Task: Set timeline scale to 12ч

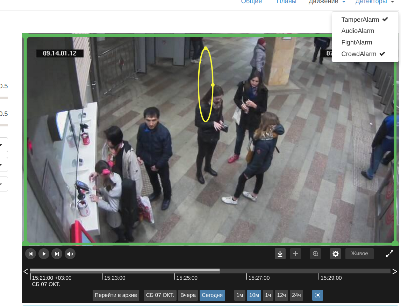Action: point(281,295)
